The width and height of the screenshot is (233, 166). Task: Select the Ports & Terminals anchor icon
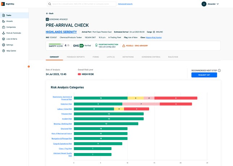[3, 33]
